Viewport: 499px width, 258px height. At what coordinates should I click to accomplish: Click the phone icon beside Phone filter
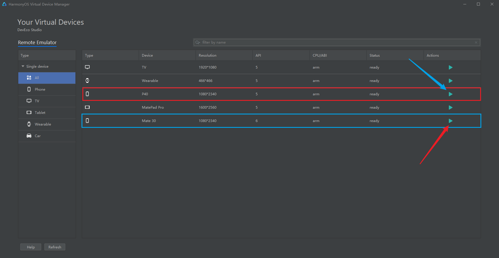29,89
